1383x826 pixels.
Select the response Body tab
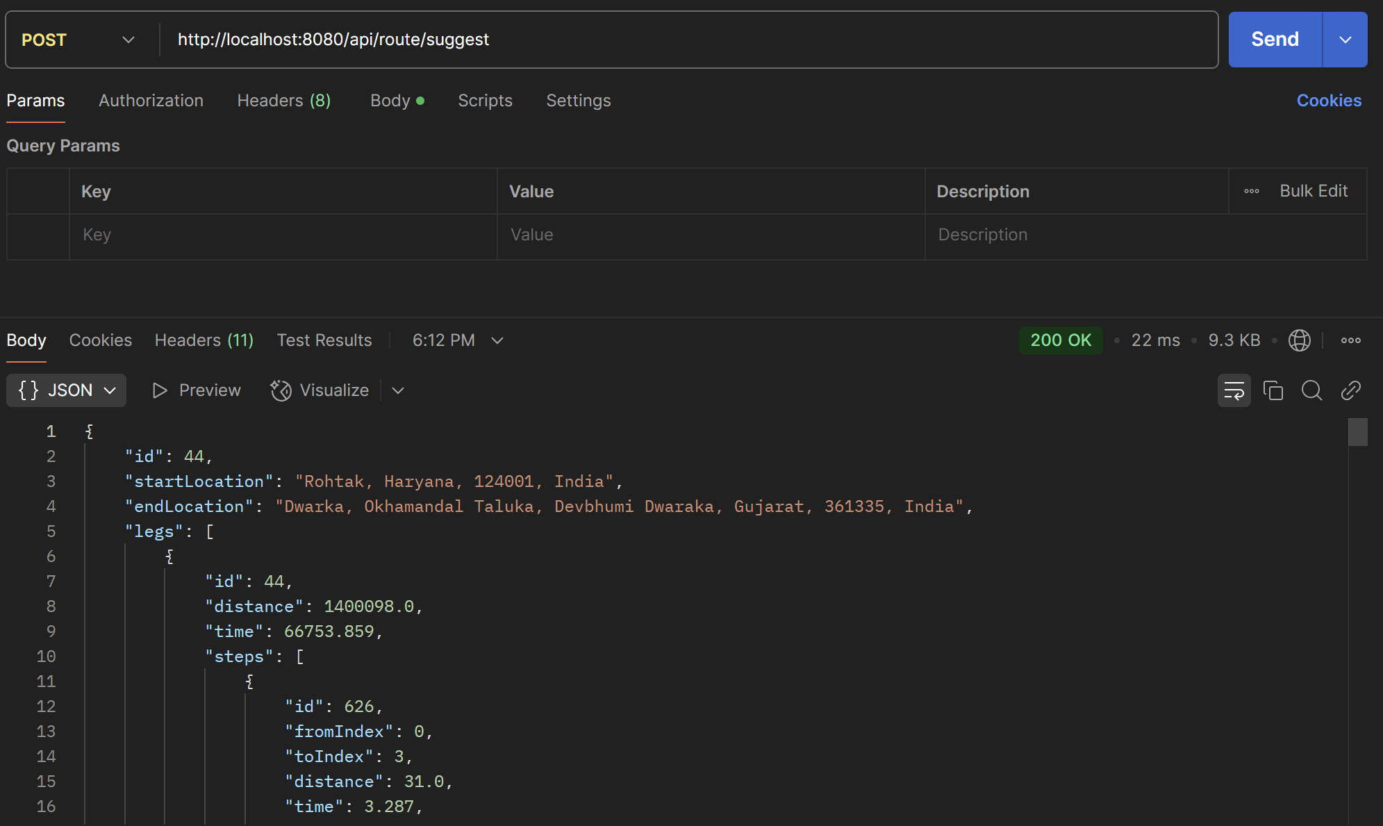click(26, 340)
